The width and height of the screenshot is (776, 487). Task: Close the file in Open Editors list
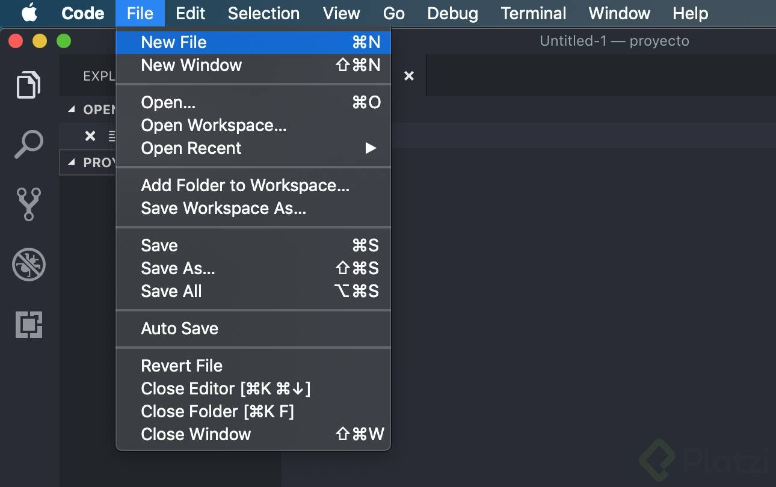pyautogui.click(x=90, y=136)
